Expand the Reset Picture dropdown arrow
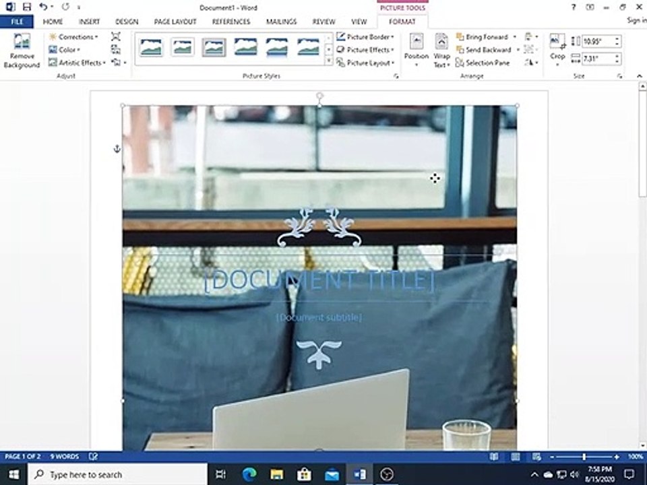 [125, 63]
